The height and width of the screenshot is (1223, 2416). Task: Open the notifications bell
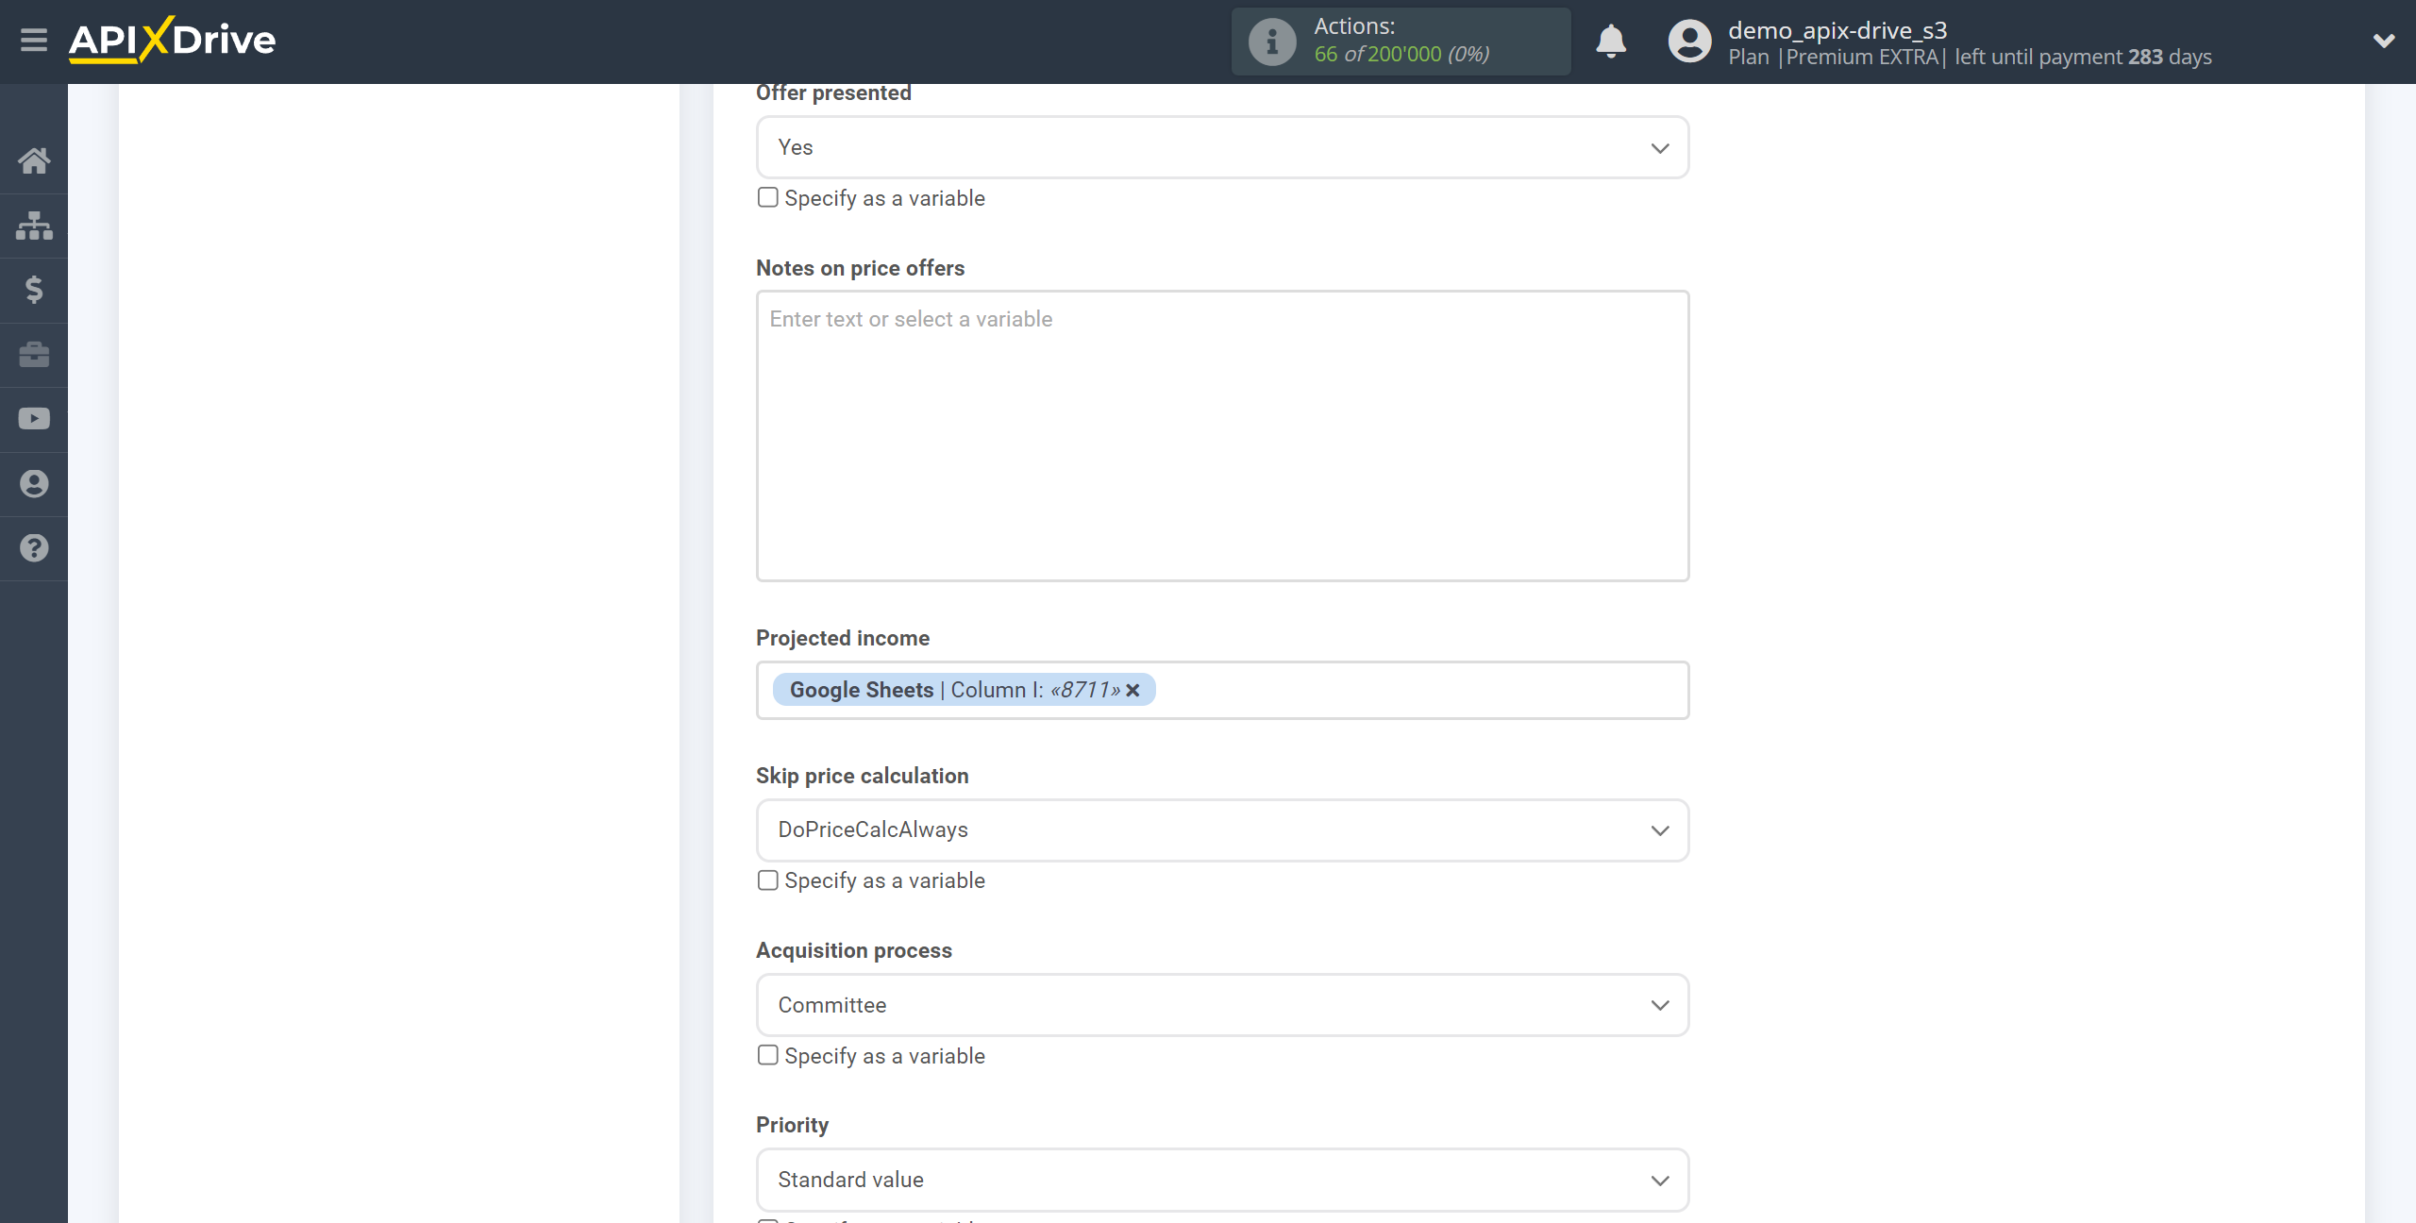tap(1611, 42)
